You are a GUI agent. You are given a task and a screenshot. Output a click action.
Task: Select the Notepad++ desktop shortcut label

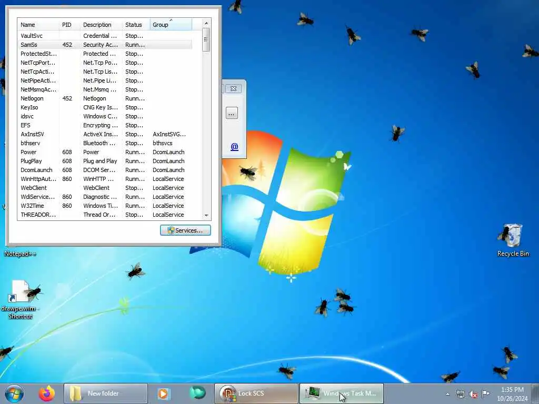(20, 254)
